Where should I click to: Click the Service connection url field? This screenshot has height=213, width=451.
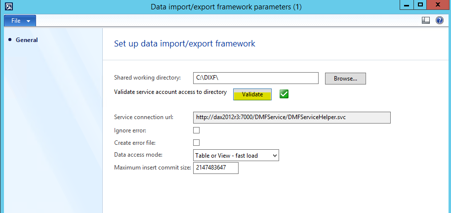tap(291, 117)
